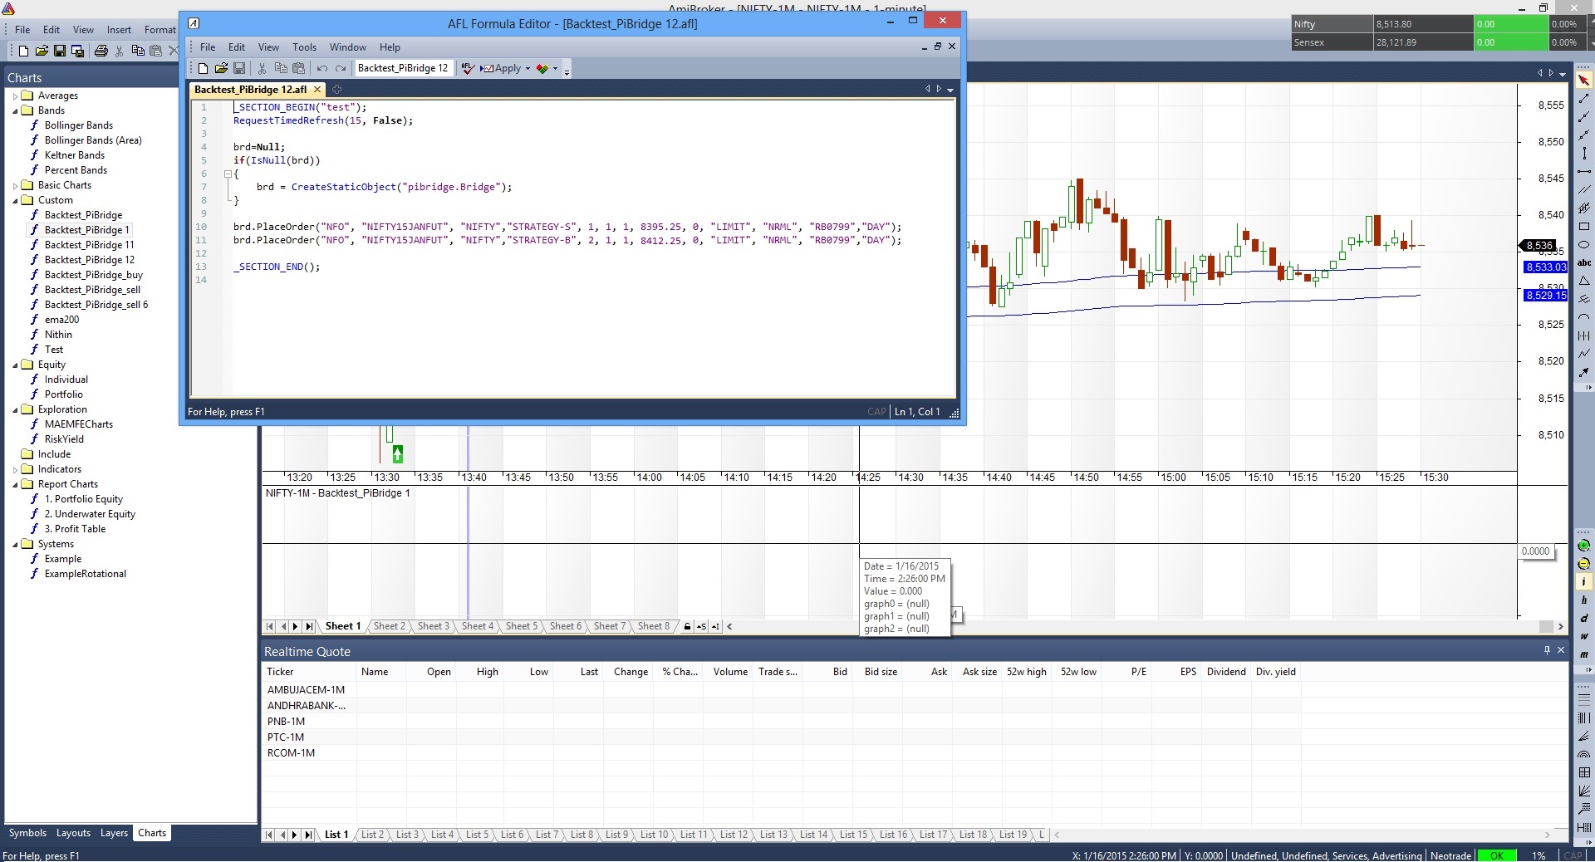Switch to Layers panel tab
This screenshot has width=1595, height=862.
(114, 833)
